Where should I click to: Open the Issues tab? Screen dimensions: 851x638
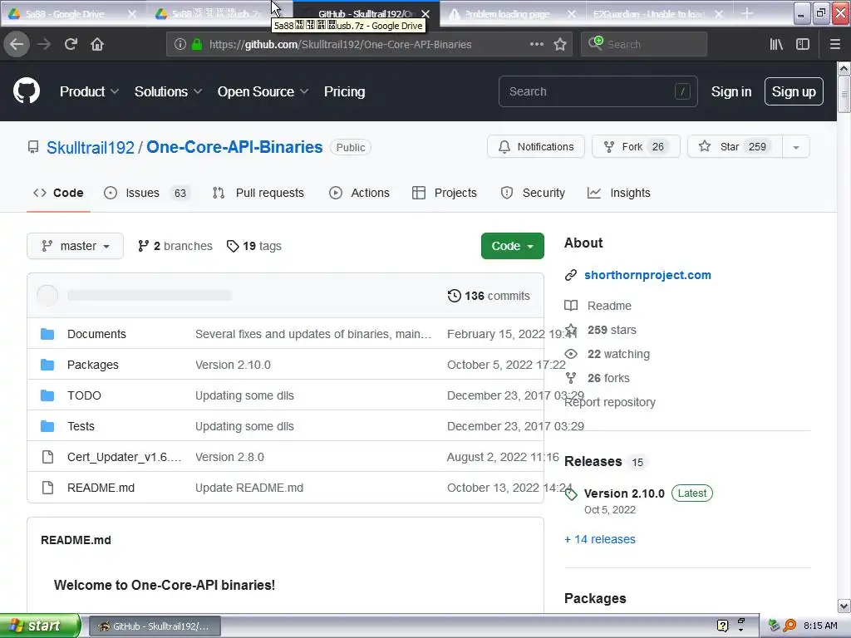click(x=148, y=193)
